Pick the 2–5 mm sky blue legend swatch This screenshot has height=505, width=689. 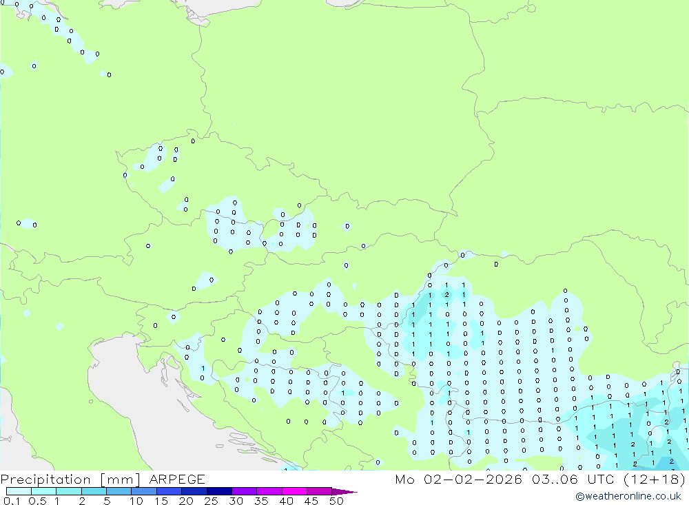click(x=94, y=491)
